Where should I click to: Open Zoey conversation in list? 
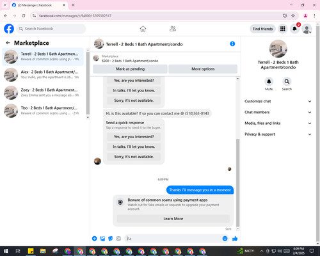(x=43, y=93)
